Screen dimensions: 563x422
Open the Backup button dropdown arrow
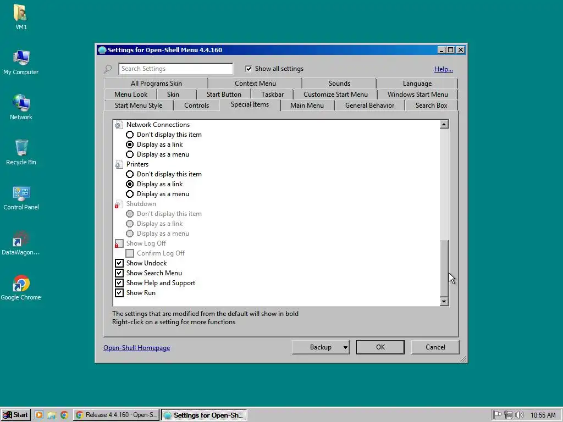click(345, 347)
